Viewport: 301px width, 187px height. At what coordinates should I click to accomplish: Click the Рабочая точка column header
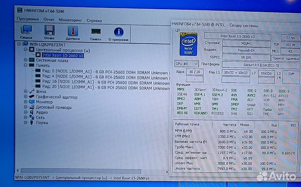193,124
